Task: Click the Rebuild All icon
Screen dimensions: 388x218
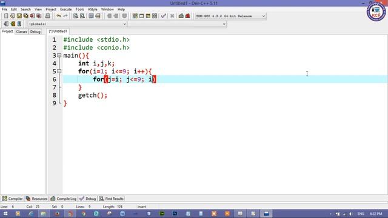Action: 155,16
